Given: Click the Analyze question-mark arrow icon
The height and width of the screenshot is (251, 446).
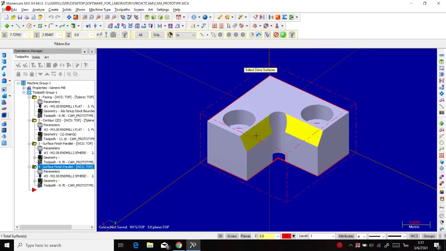Looking at the screenshot, I should pos(255,17).
